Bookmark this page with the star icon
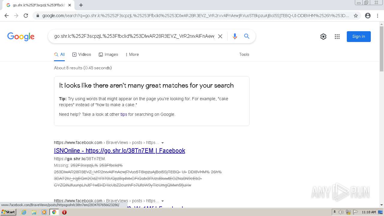 click(356, 16)
